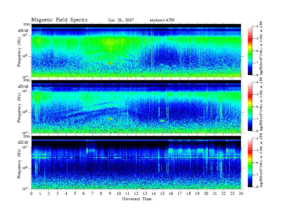Click the -4 value on dH/dt color scale

click(x=257, y=26)
